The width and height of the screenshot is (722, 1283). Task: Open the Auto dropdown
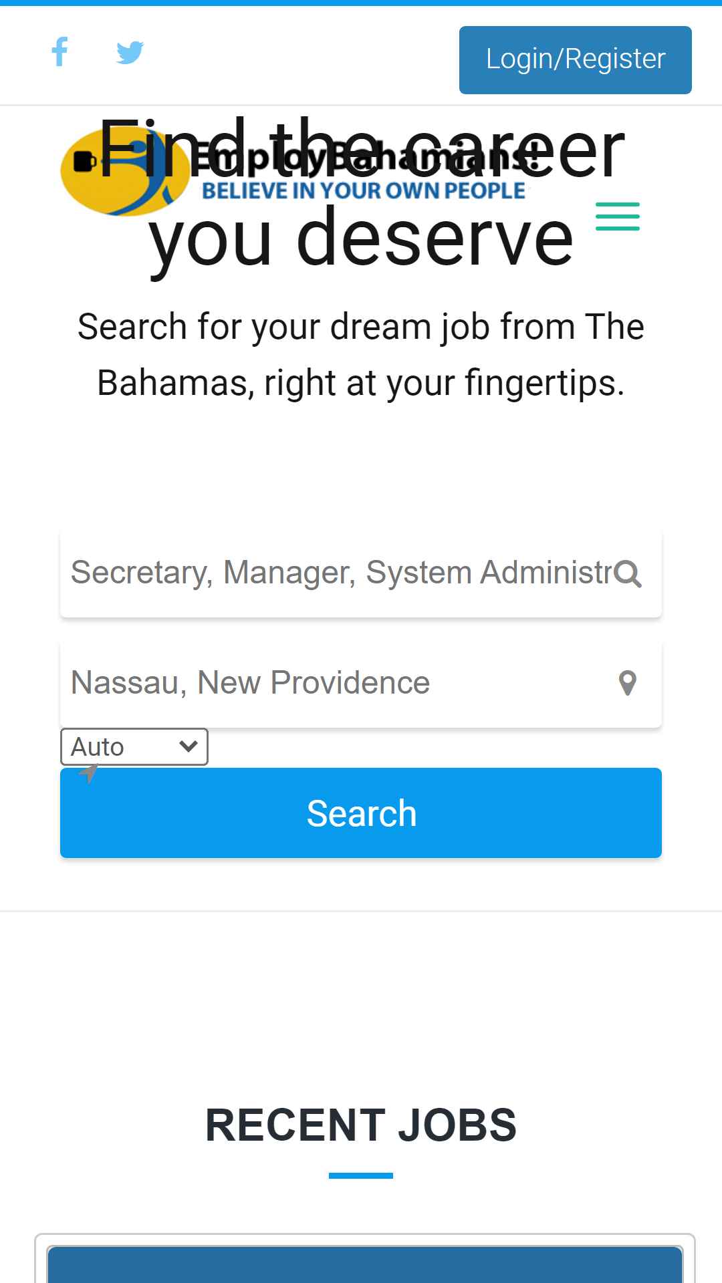pyautogui.click(x=134, y=746)
